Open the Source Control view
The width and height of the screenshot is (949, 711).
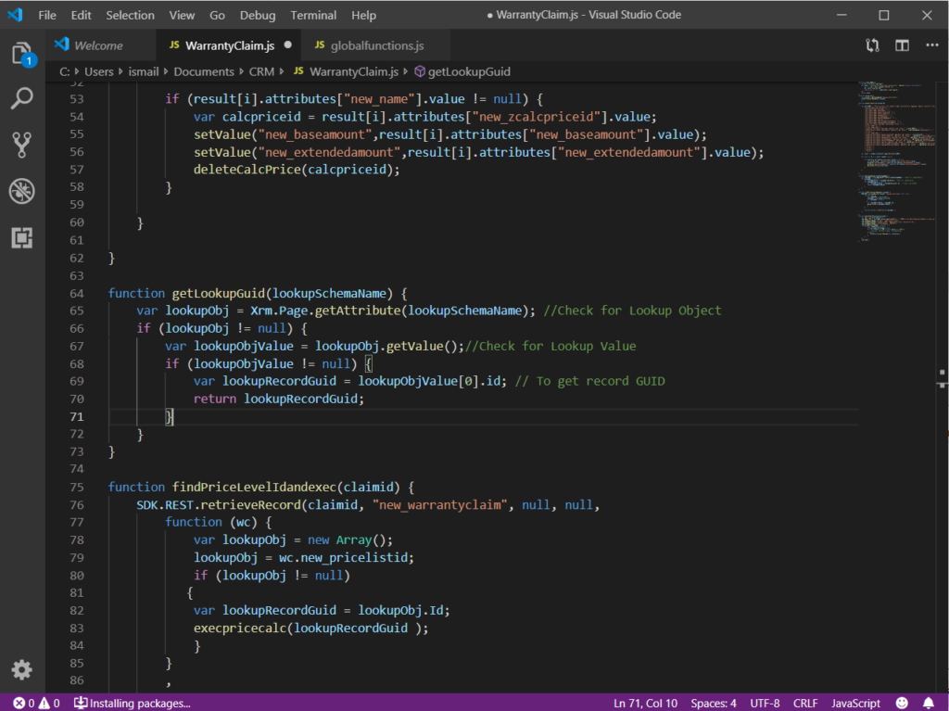(x=22, y=145)
